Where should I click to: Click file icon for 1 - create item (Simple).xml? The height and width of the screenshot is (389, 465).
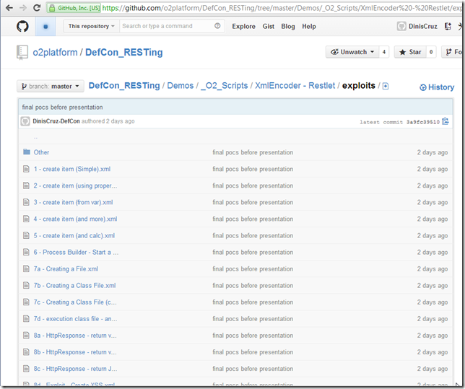coord(27,169)
